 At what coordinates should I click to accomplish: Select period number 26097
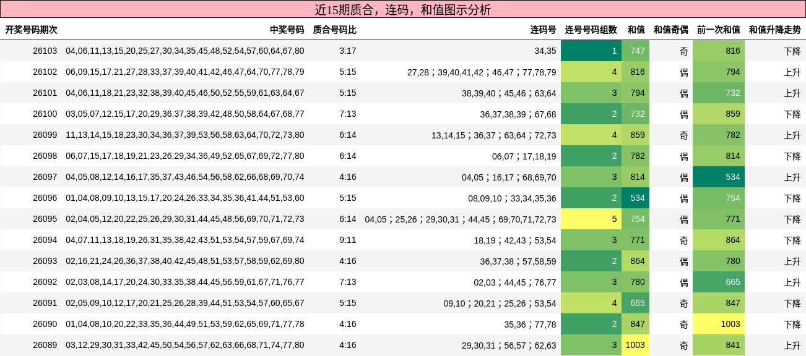coord(45,177)
